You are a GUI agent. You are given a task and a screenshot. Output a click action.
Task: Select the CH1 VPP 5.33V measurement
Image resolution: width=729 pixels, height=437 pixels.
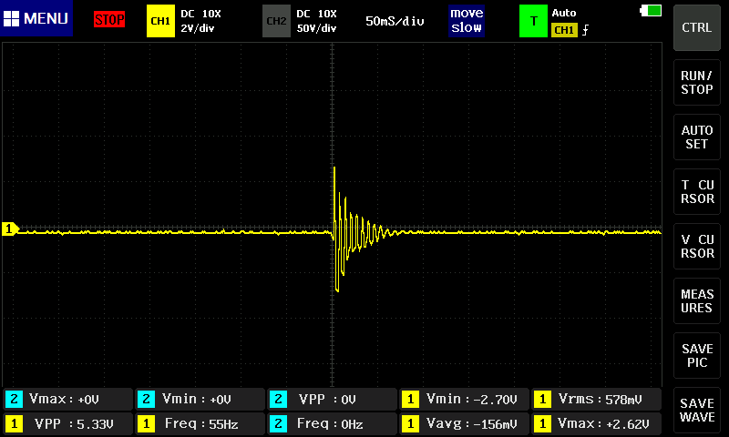point(67,423)
